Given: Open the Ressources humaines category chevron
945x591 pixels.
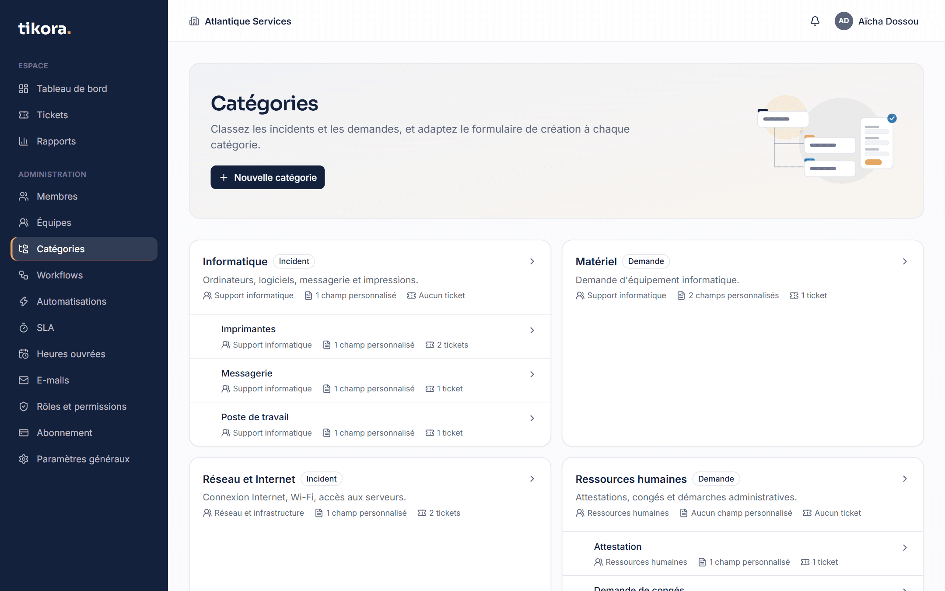Looking at the screenshot, I should 905,479.
